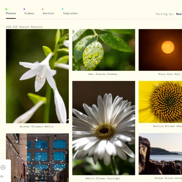Switch to the Photos tab

coord(11,13)
